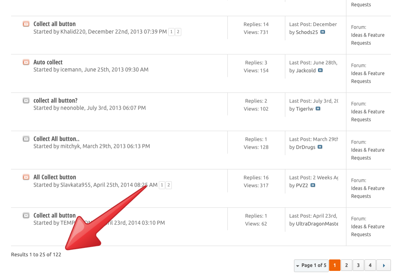Go to last post by DrDrugs arrow icon

point(320,147)
